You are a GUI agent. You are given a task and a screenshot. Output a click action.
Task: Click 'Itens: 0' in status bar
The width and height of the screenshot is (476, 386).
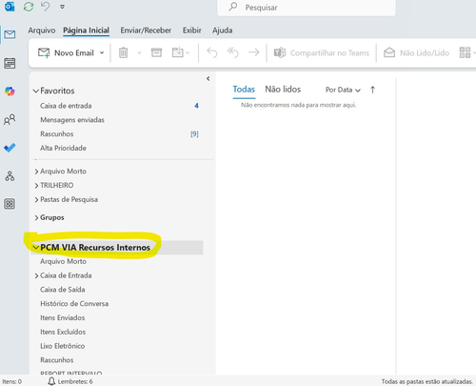point(12,381)
